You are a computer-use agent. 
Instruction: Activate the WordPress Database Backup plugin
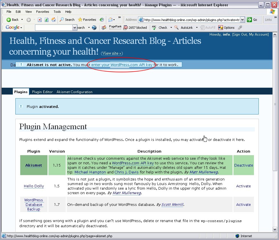(x=243, y=205)
